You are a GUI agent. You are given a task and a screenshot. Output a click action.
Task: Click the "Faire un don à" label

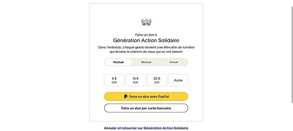click(x=146, y=35)
